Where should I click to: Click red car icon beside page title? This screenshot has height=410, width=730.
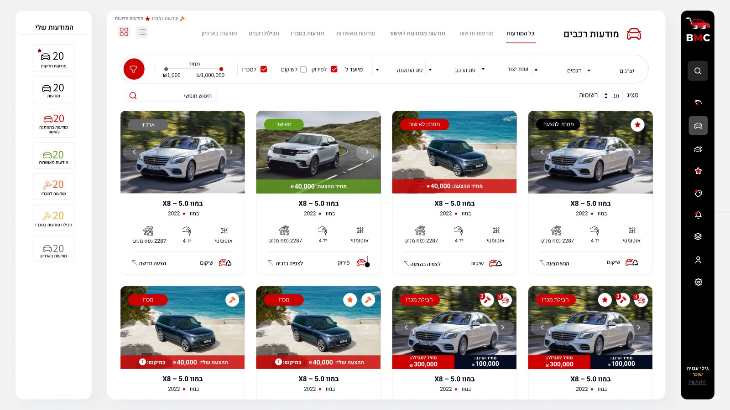634,34
